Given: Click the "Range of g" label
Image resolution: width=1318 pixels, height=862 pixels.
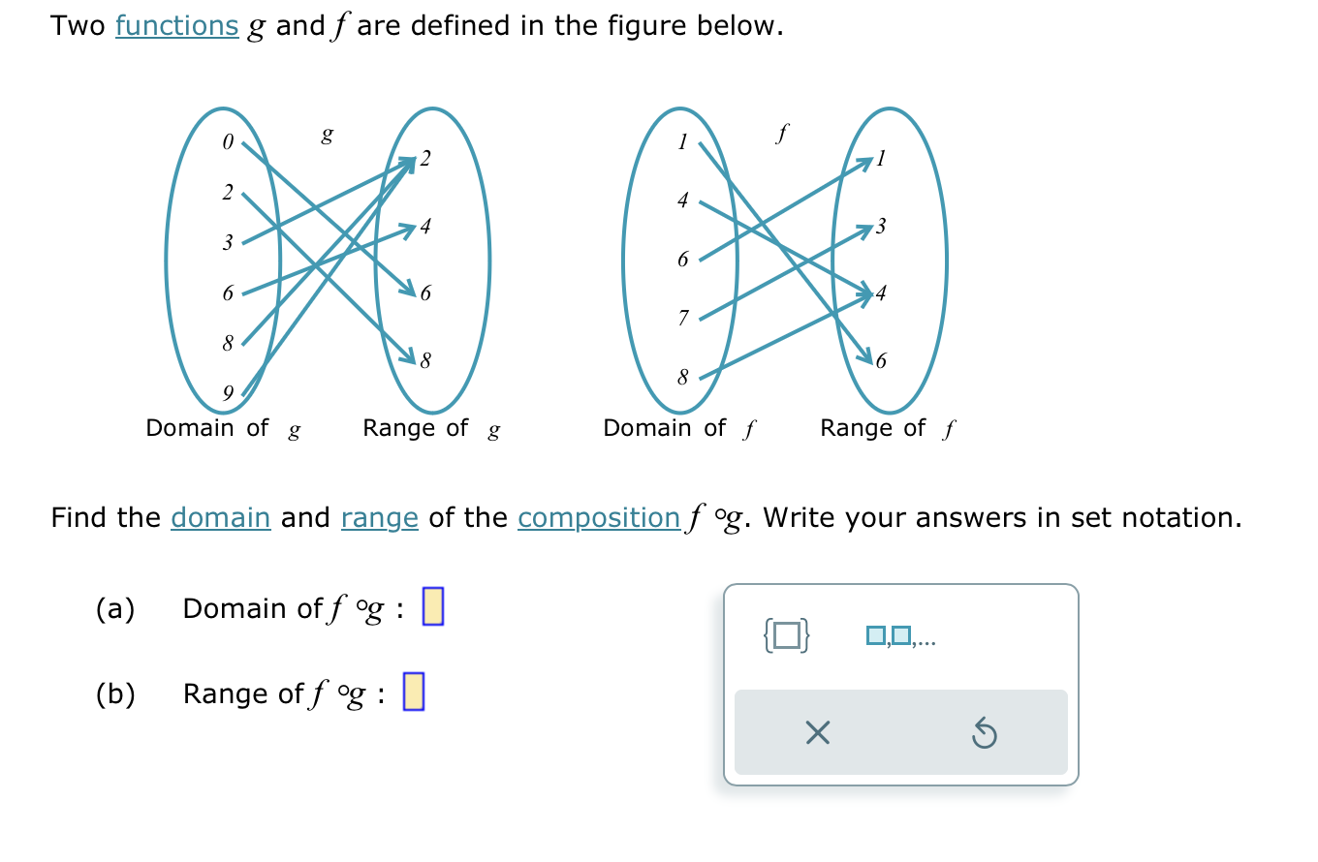Looking at the screenshot, I should pos(431,428).
